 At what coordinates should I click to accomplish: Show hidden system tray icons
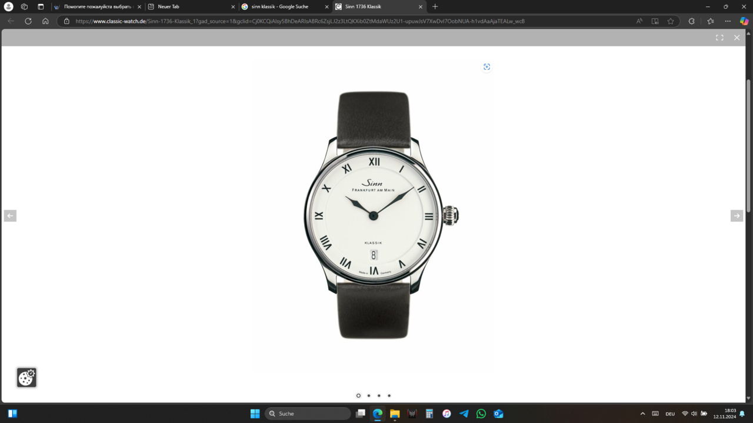point(642,414)
